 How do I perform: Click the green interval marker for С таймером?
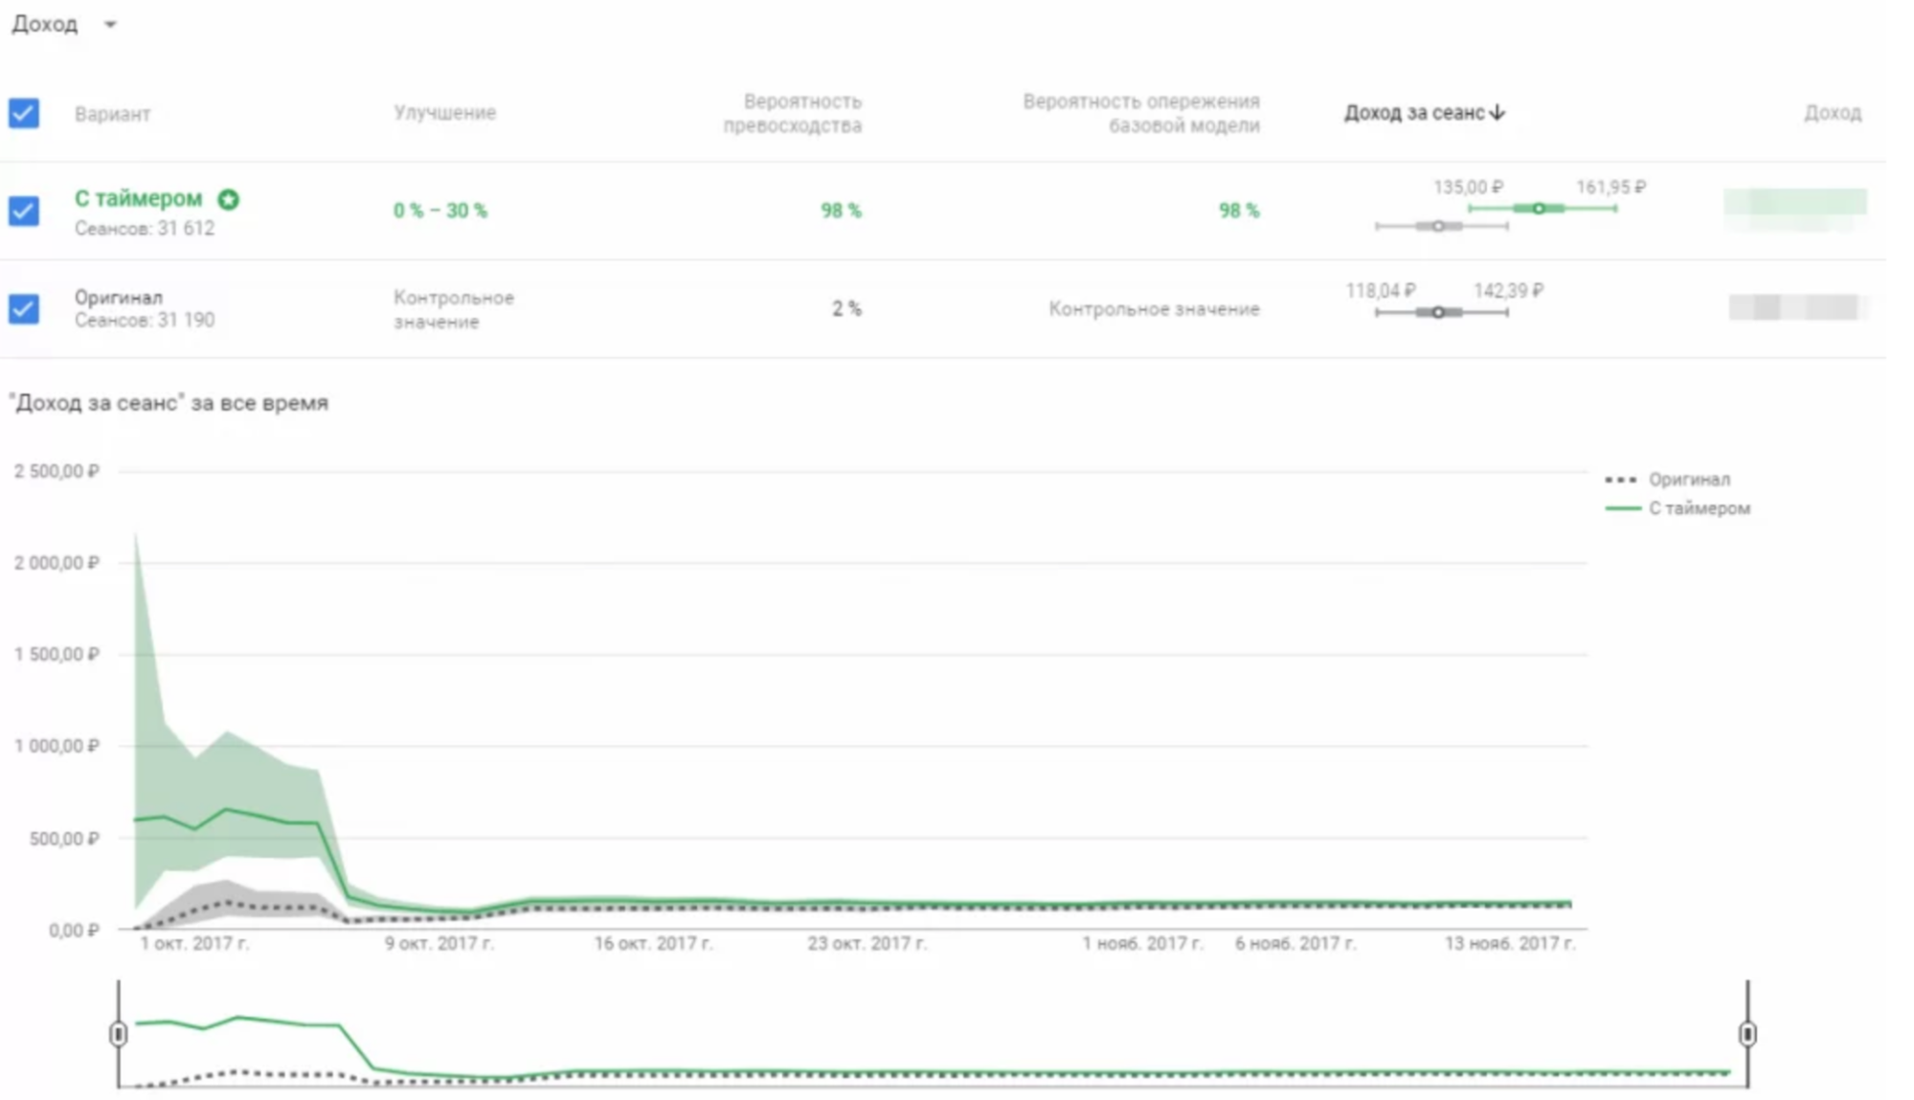(1539, 208)
